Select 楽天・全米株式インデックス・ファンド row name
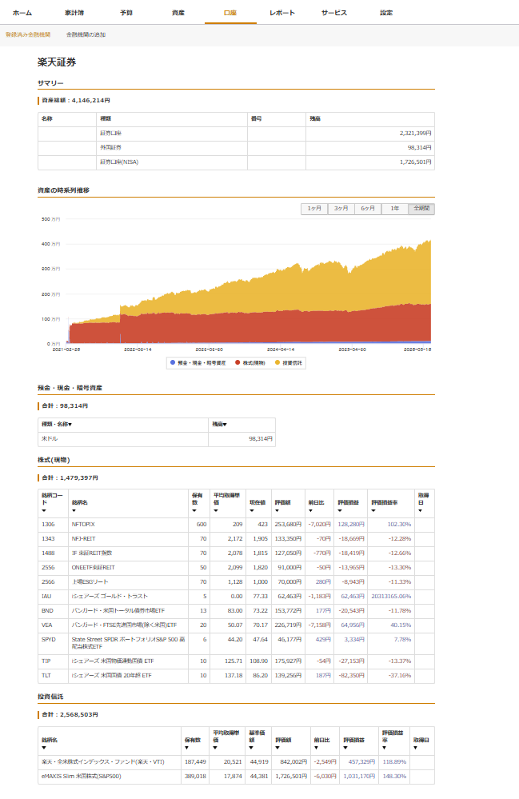519x799 pixels. [x=103, y=761]
